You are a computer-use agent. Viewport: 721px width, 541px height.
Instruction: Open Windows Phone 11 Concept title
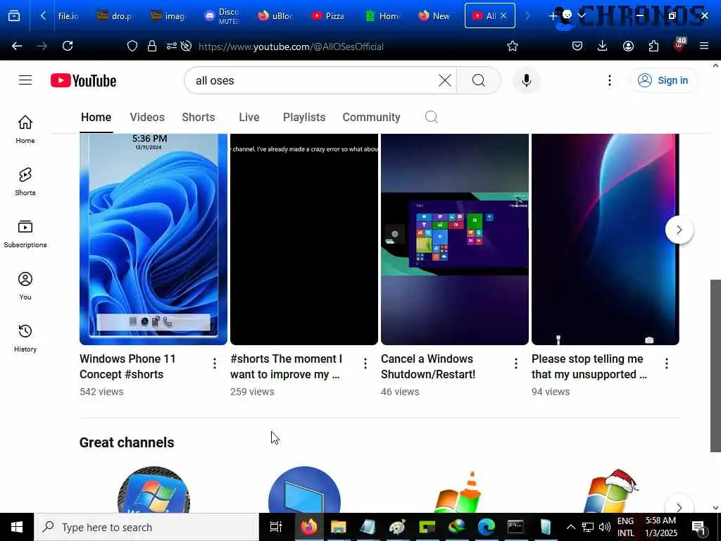[x=127, y=366]
